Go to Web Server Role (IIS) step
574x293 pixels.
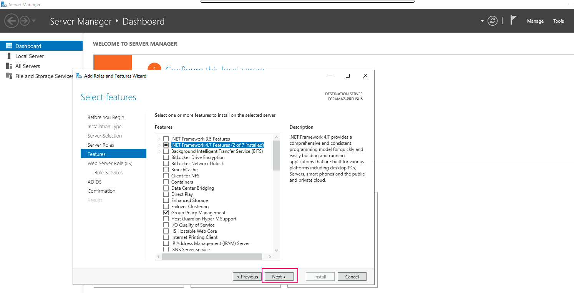[x=110, y=163]
